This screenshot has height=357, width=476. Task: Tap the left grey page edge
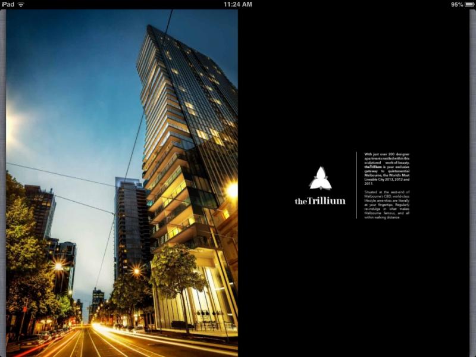pos(3,178)
